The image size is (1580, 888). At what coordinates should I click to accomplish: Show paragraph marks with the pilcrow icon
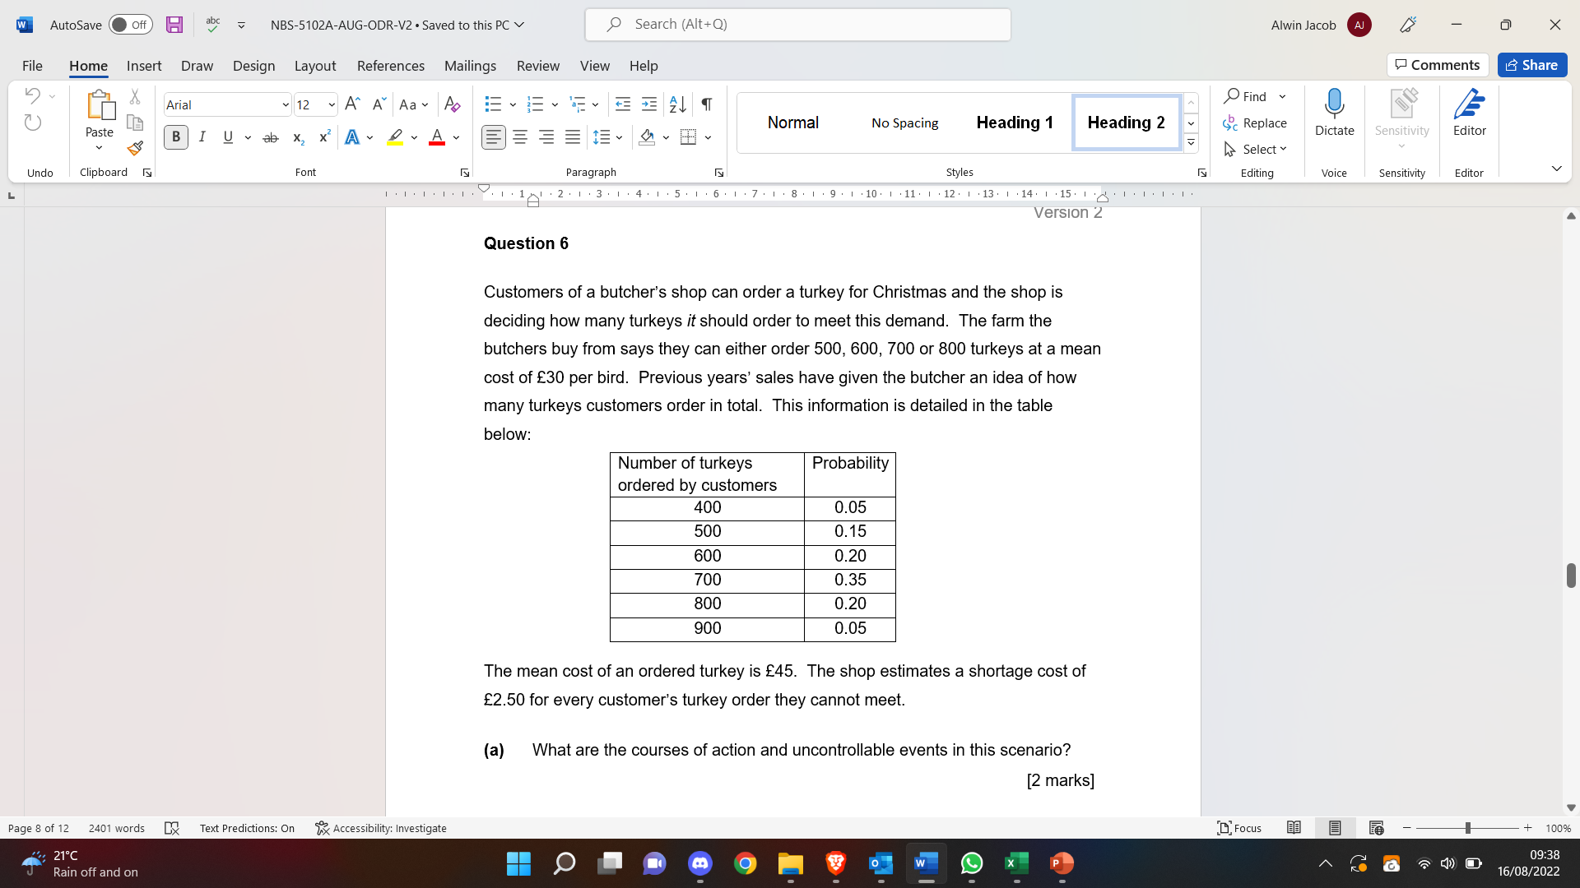pyautogui.click(x=706, y=104)
